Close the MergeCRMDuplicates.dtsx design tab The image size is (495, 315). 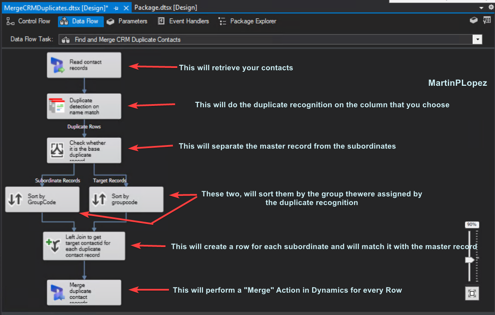click(126, 8)
